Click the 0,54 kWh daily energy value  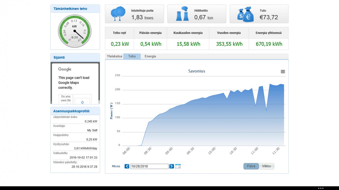151,44
